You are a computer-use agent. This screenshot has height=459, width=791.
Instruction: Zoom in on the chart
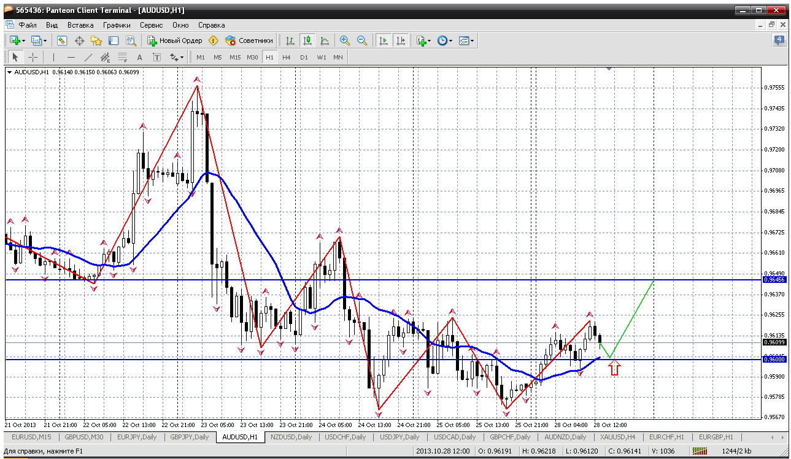click(x=345, y=40)
